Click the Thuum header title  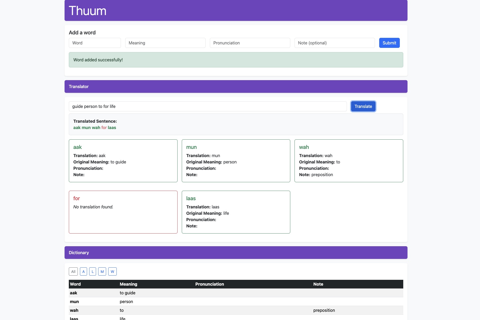click(88, 11)
